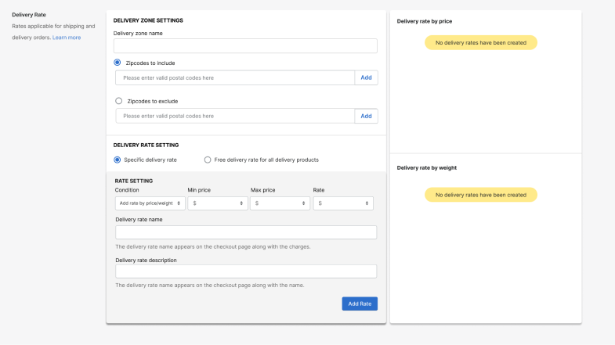The image size is (615, 345).
Task: Click the Add Rate button
Action: [x=360, y=304]
